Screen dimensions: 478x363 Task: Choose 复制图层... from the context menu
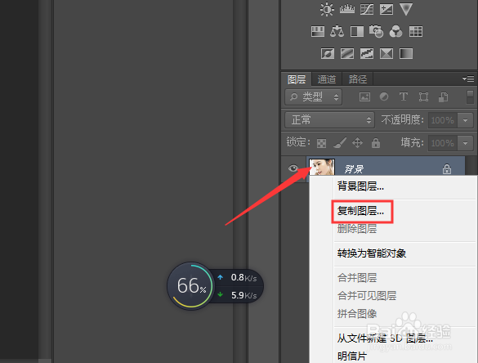360,211
